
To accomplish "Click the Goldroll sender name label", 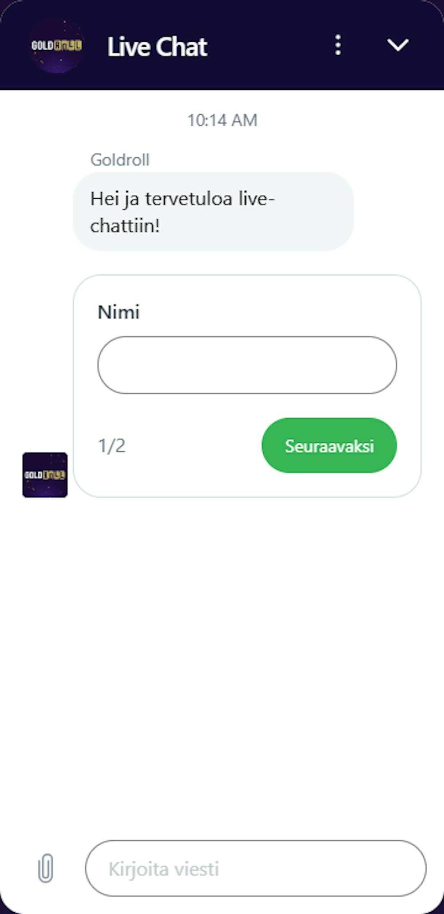I will [x=120, y=160].
